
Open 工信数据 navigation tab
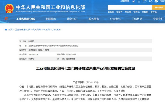coord(137,19)
